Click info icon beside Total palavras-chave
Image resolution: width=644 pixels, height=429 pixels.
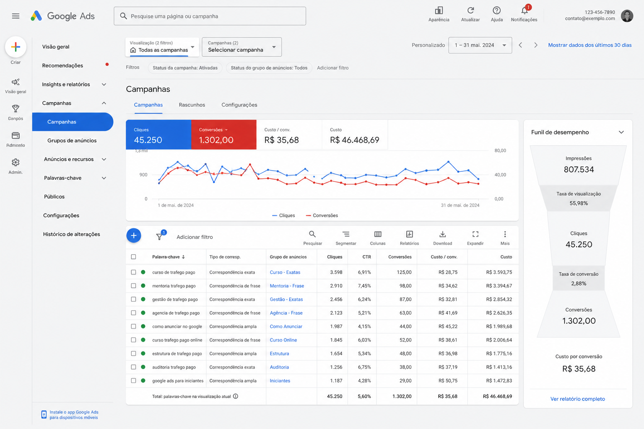tap(236, 396)
